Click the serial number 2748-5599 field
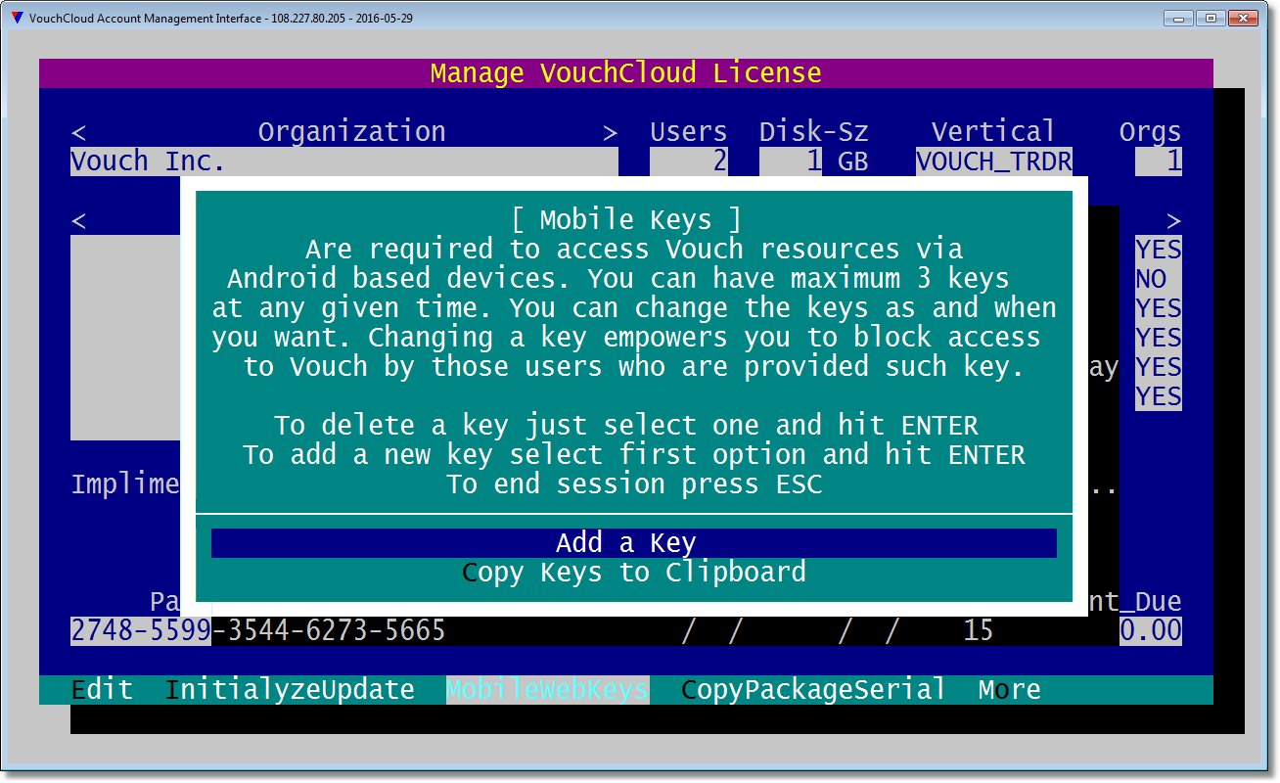 [141, 631]
